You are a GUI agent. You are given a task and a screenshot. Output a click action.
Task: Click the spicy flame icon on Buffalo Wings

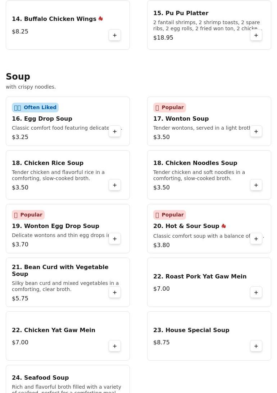(101, 18)
